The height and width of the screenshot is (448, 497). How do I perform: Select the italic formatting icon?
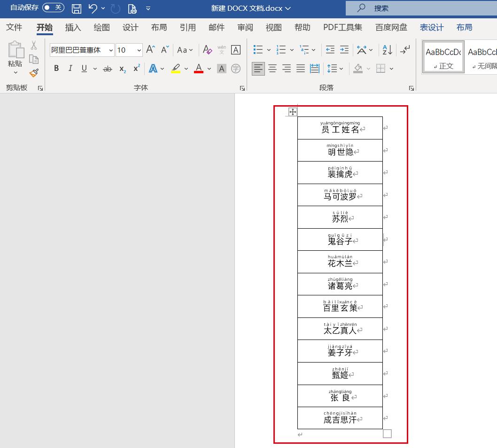click(70, 69)
